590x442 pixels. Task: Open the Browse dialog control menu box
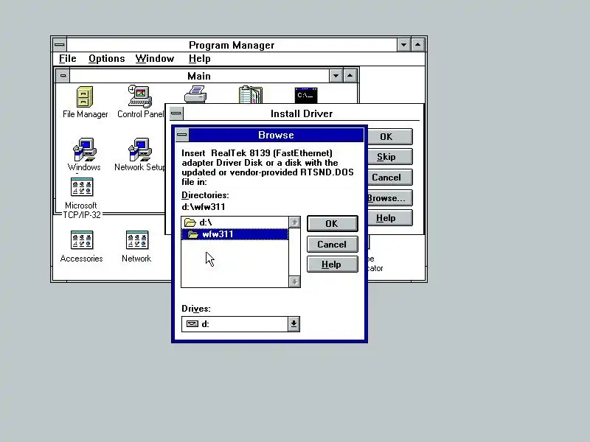182,135
